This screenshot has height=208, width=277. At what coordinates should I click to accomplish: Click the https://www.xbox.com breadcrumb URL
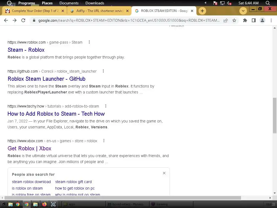pyautogui.click(x=25, y=141)
